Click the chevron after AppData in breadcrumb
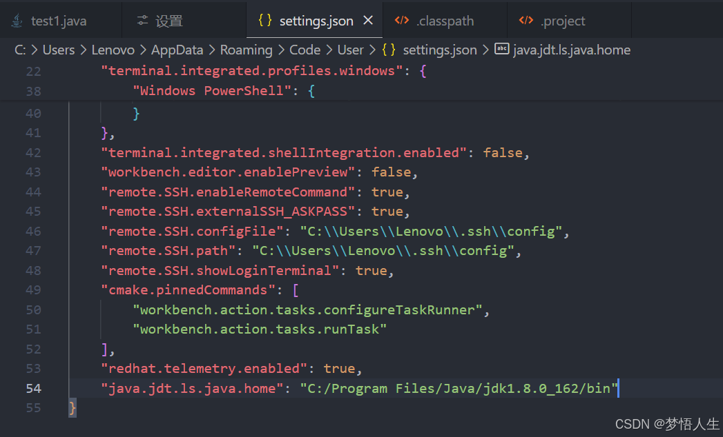 [211, 50]
